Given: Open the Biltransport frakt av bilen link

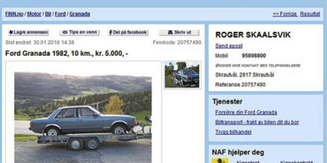Looking at the screenshot, I should 257,122.
